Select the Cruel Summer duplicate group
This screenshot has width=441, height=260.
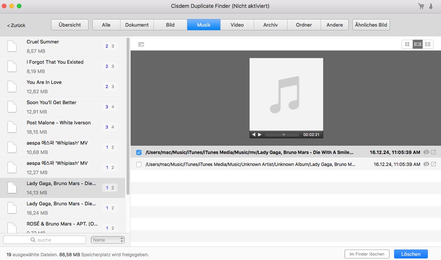62,46
